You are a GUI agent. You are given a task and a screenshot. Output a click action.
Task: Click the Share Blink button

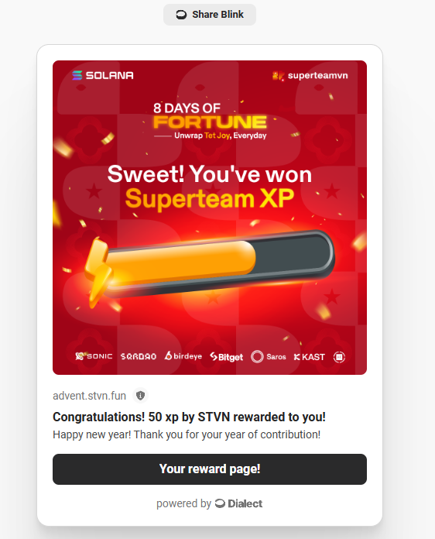click(210, 15)
